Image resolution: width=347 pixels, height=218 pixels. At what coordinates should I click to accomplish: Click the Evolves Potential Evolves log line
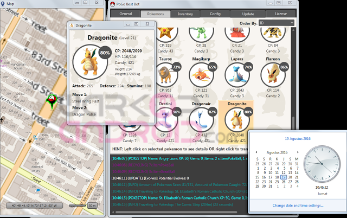pyautogui.click(x=150, y=178)
